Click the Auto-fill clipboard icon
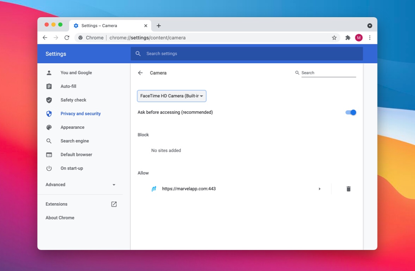Viewport: 415px width, 271px height. coord(49,86)
